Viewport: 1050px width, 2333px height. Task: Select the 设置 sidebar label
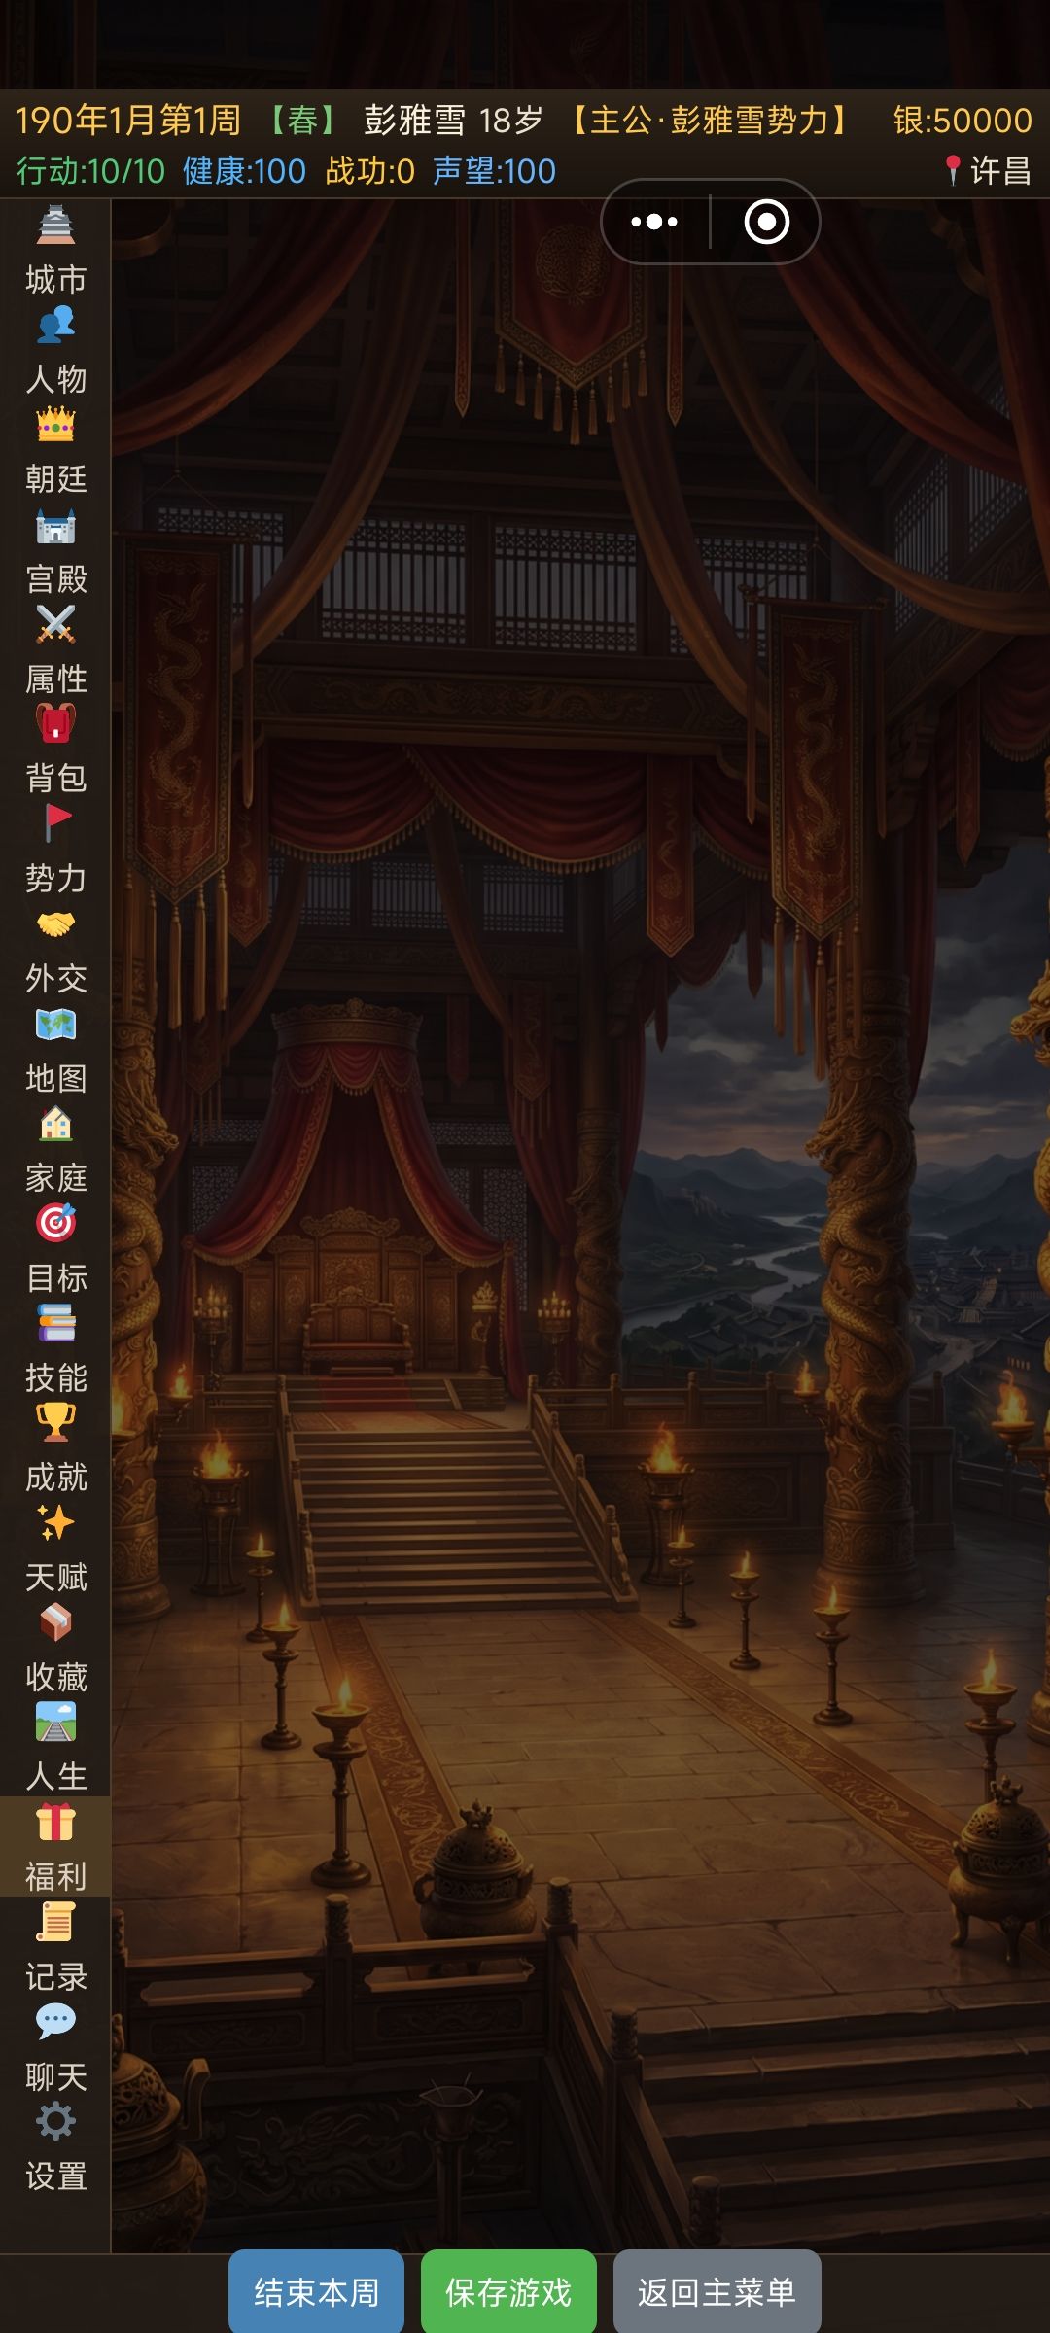pos(55,2177)
